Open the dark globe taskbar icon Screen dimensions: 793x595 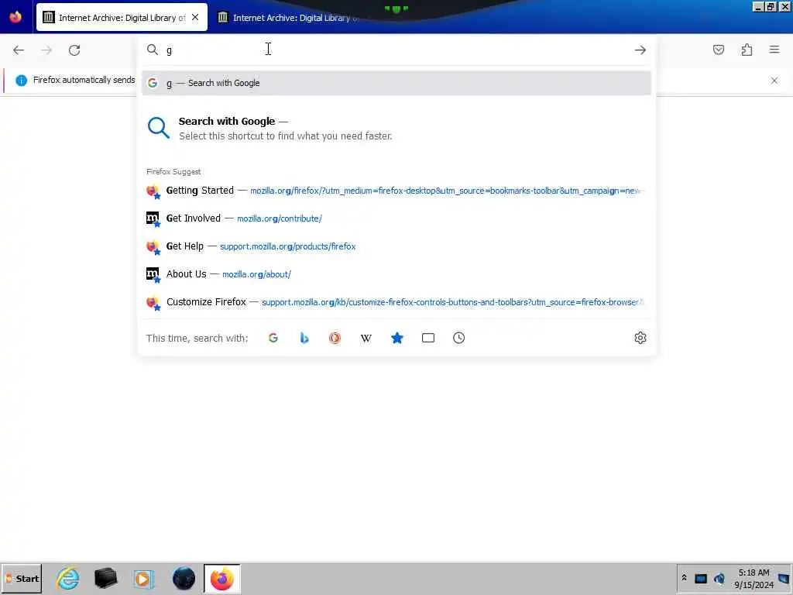pos(184,578)
